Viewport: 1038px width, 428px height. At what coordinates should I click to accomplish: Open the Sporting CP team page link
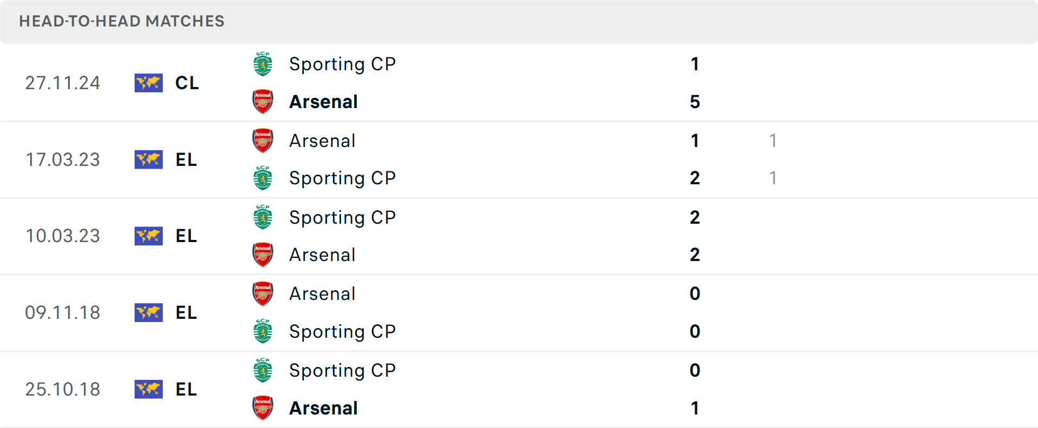click(x=343, y=64)
